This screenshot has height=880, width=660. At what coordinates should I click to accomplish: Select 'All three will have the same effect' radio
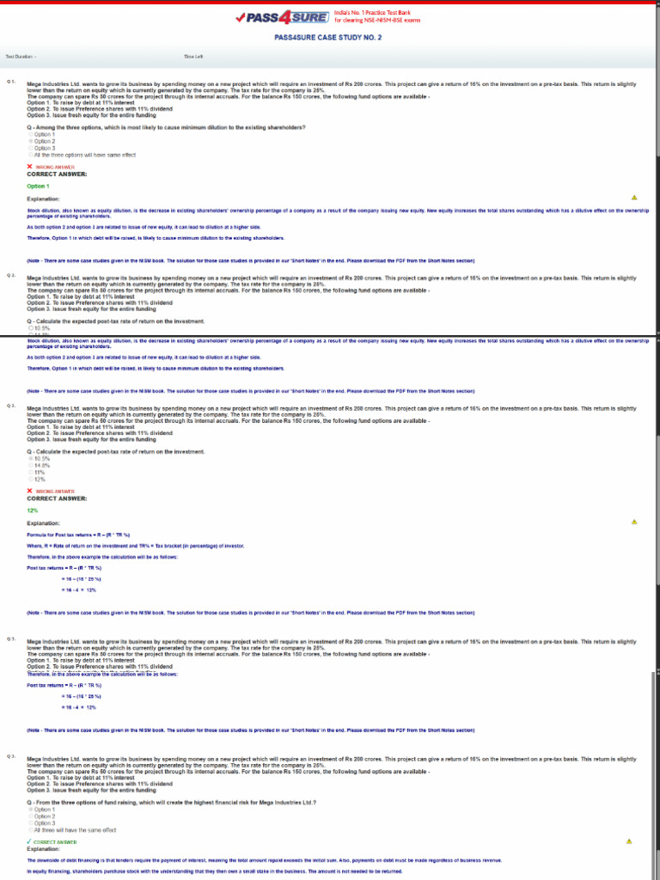30,830
